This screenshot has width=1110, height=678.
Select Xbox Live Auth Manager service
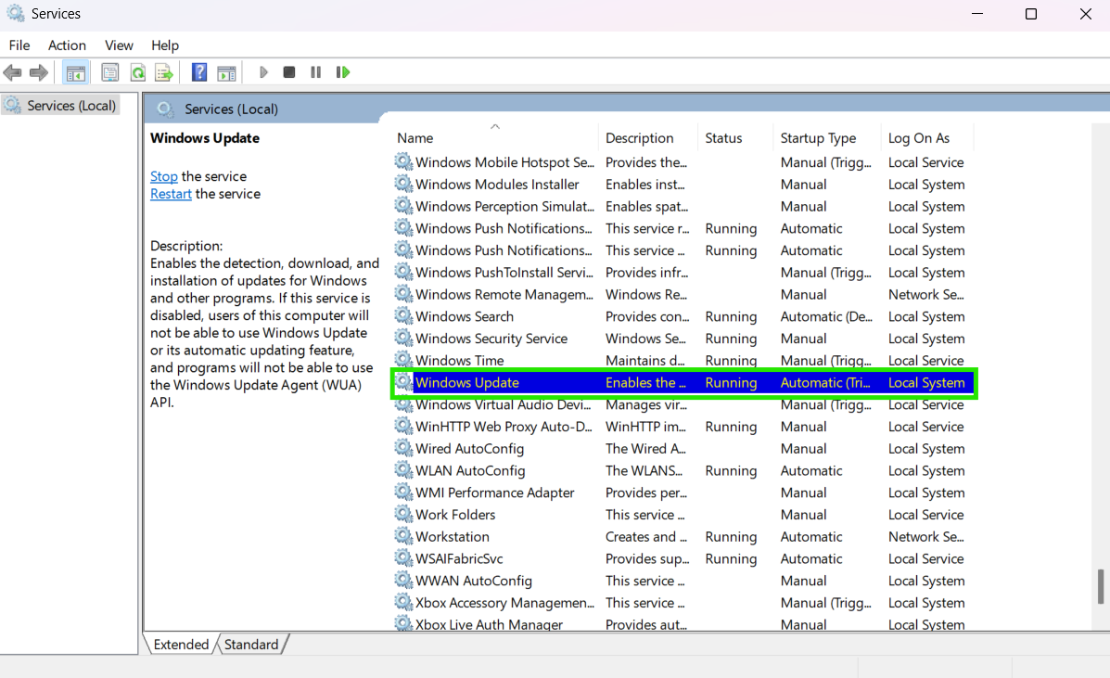pyautogui.click(x=683, y=623)
